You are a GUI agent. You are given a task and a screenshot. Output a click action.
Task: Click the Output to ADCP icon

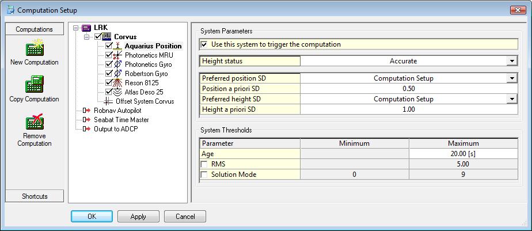point(87,129)
